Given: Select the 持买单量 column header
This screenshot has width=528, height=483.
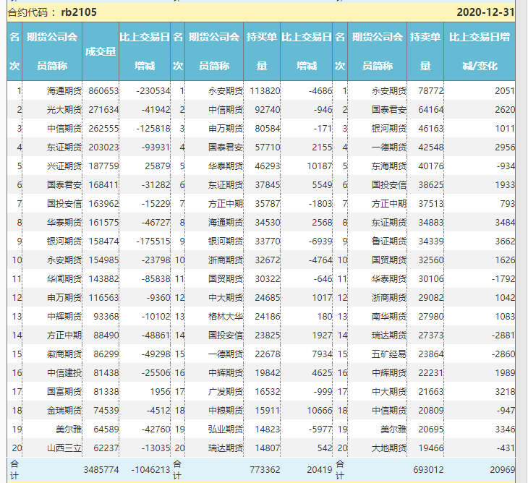Looking at the screenshot, I should 262,51.
